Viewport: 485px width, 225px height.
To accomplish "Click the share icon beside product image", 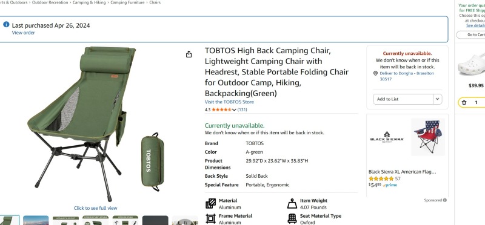I will pos(189,54).
